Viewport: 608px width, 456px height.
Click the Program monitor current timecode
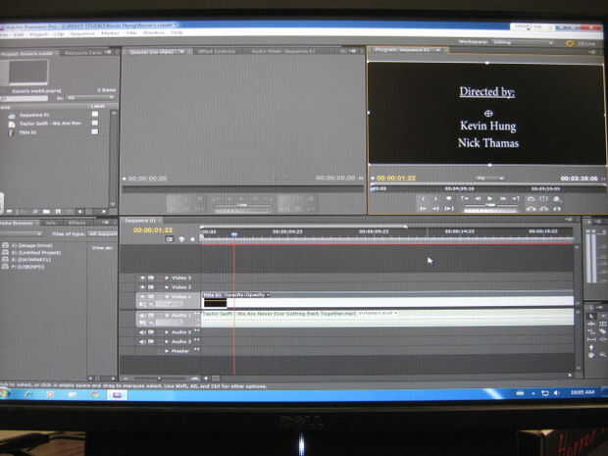point(396,177)
